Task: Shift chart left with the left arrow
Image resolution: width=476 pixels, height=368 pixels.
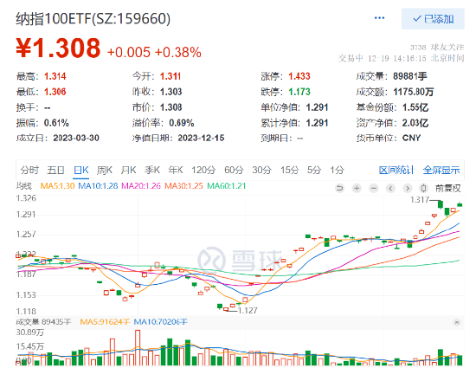Action: [390, 188]
